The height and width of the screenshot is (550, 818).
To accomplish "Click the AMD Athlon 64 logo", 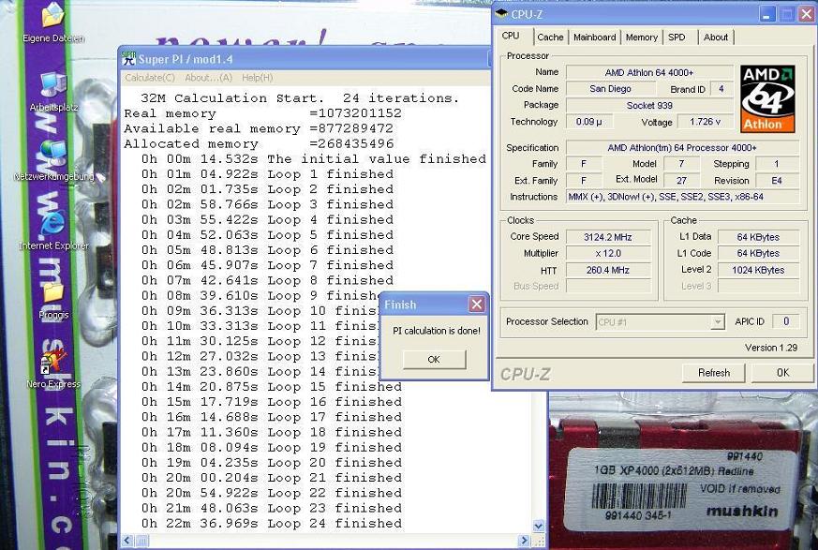I will pos(767,98).
